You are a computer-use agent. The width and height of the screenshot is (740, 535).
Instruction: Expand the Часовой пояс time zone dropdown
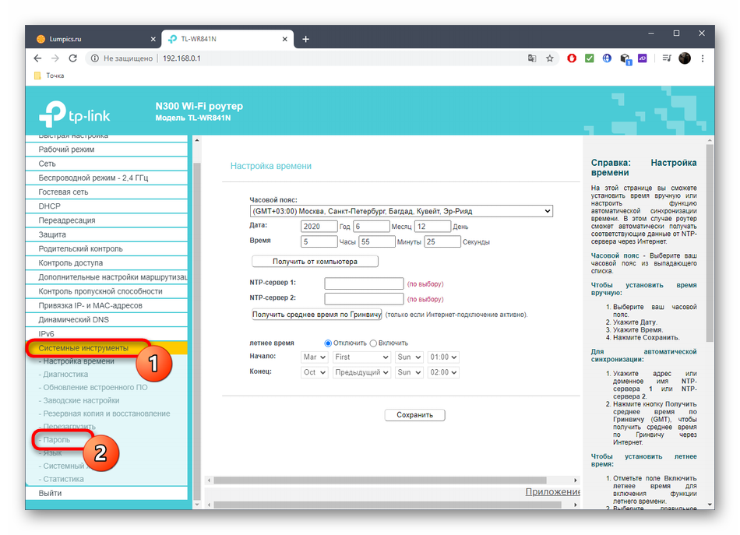click(x=401, y=211)
